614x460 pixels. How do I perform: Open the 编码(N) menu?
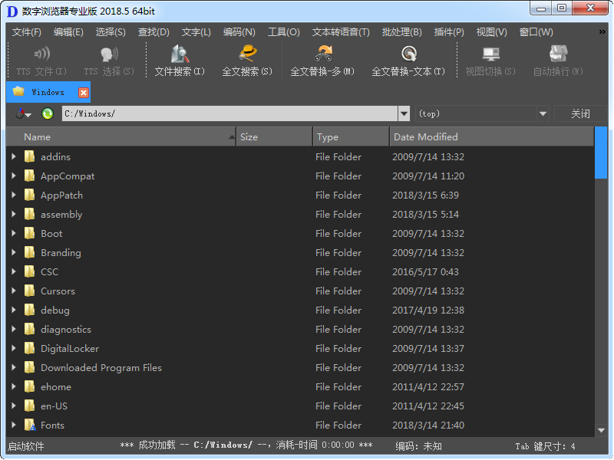pos(239,32)
